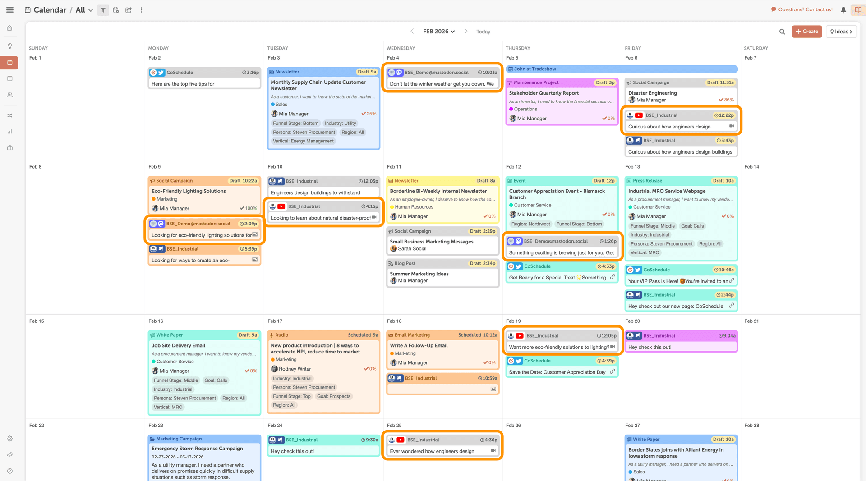866x481 pixels.
Task: Open the FEB 2026 month dropdown
Action: point(437,31)
